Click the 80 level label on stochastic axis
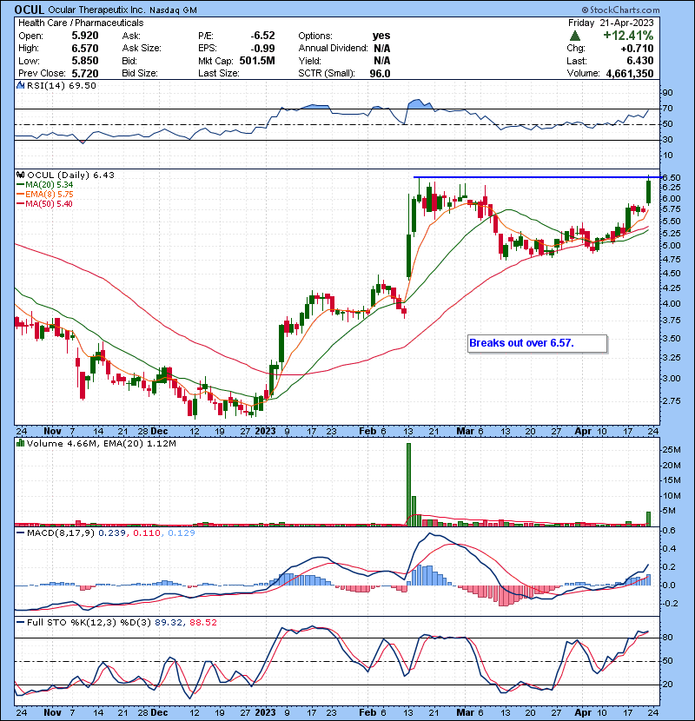The height and width of the screenshot is (721, 695). click(668, 638)
